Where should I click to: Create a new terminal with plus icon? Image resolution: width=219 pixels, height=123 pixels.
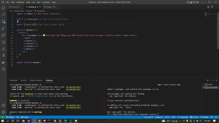click(207, 80)
